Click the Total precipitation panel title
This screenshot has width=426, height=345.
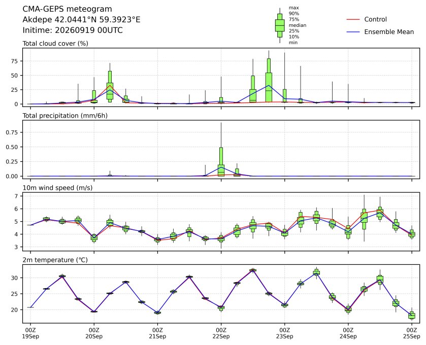(x=65, y=116)
